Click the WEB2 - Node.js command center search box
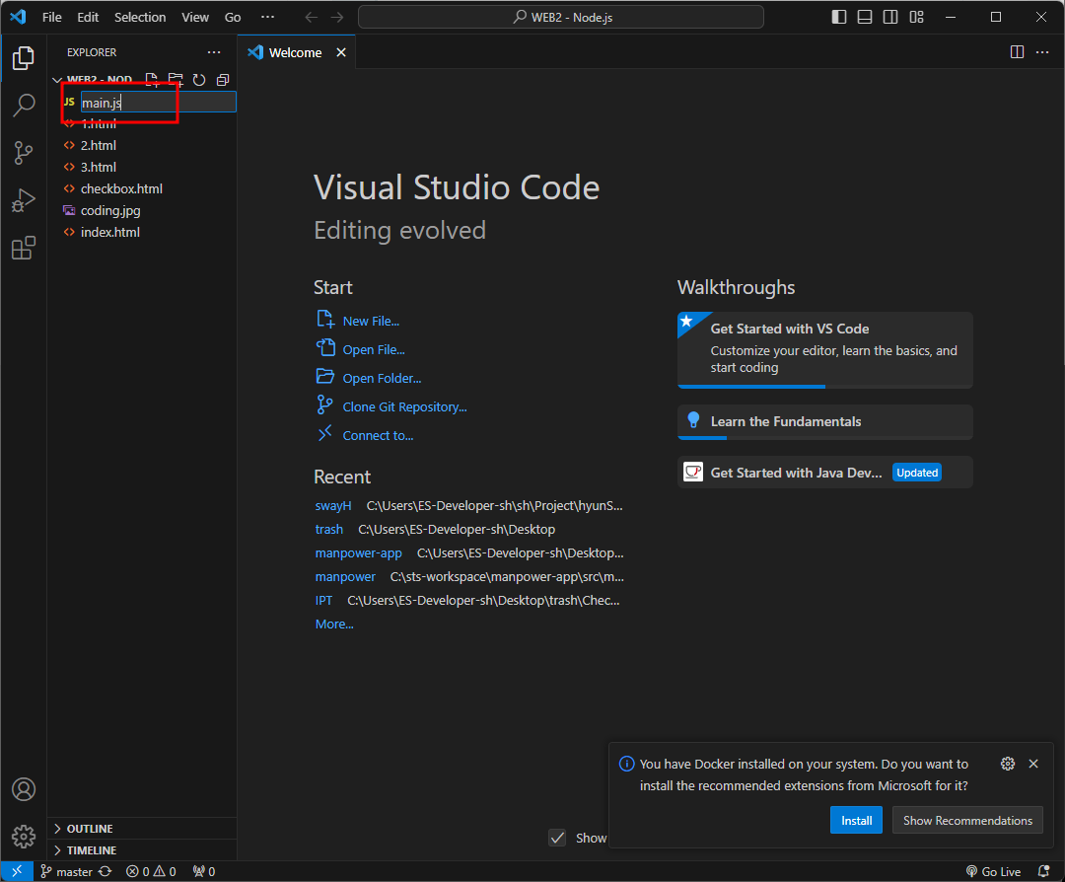Viewport: 1065px width, 882px height. [x=561, y=17]
